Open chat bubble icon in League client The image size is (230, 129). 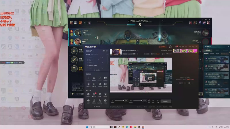(x=72, y=94)
